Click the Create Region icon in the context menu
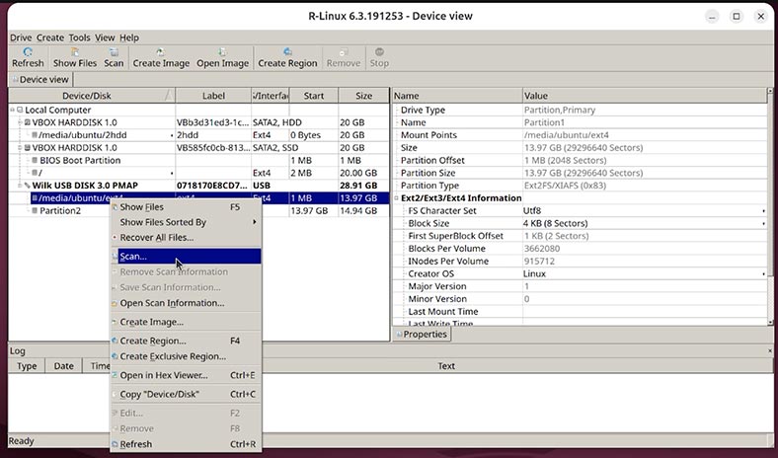The height and width of the screenshot is (458, 778). click(x=115, y=341)
